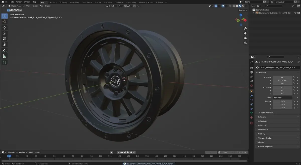Toggle camera view icon in viewport
Image resolution: width=301 pixels, height=165 pixels.
coord(245,38)
